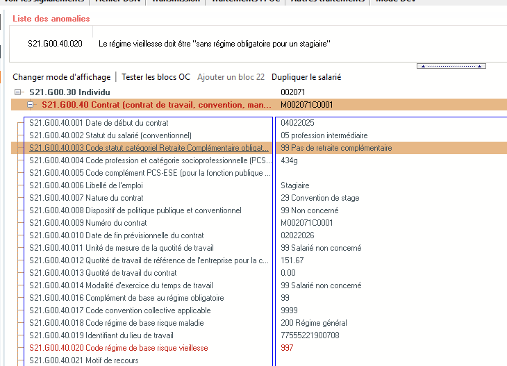
Task: Select Statut du salarié (conventionnel) row
Action: (110, 135)
